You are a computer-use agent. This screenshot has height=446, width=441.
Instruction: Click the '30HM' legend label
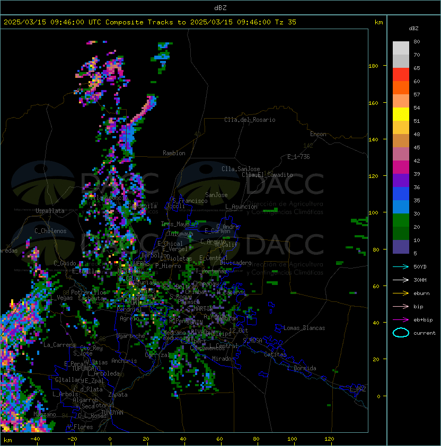point(420,280)
